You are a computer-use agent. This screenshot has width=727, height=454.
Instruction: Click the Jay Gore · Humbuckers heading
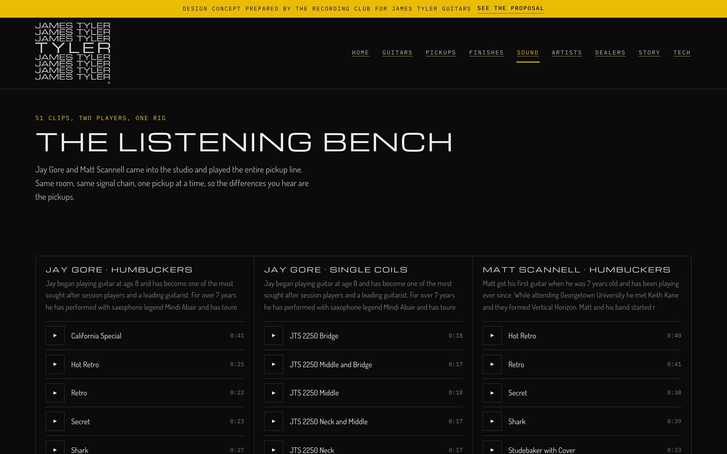pos(119,270)
